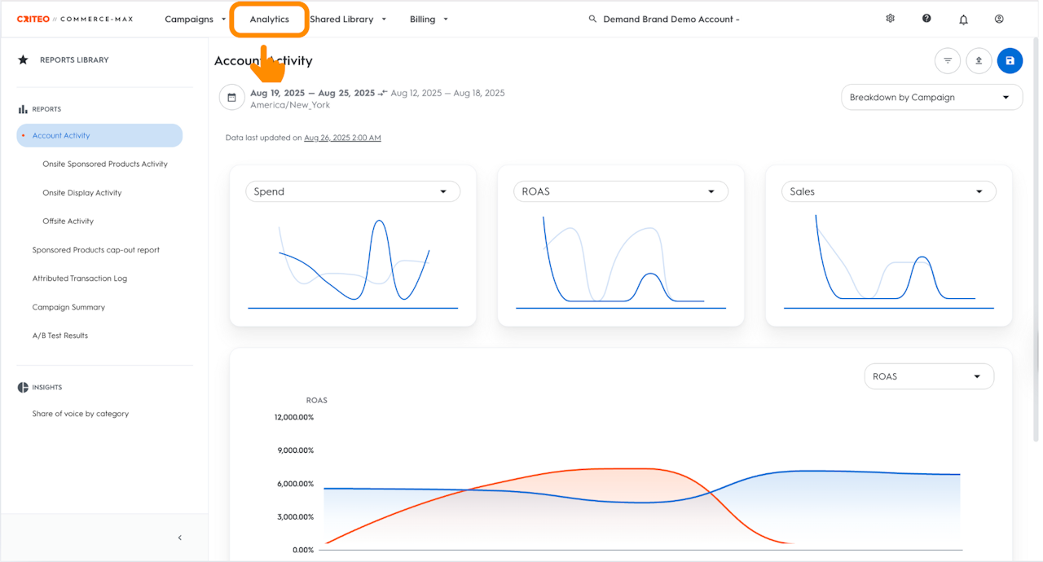Click the blue save report icon
Screen dimensions: 1043x562
(1010, 61)
